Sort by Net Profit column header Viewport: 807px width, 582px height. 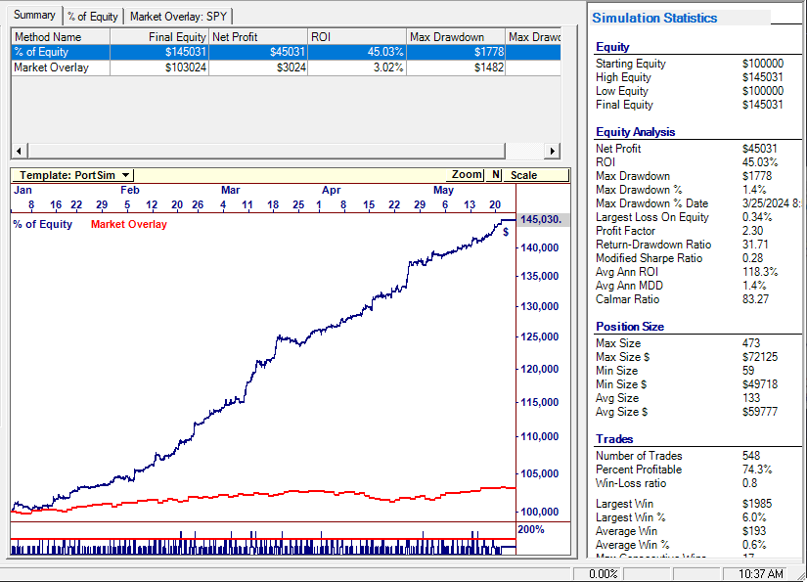pyautogui.click(x=258, y=37)
